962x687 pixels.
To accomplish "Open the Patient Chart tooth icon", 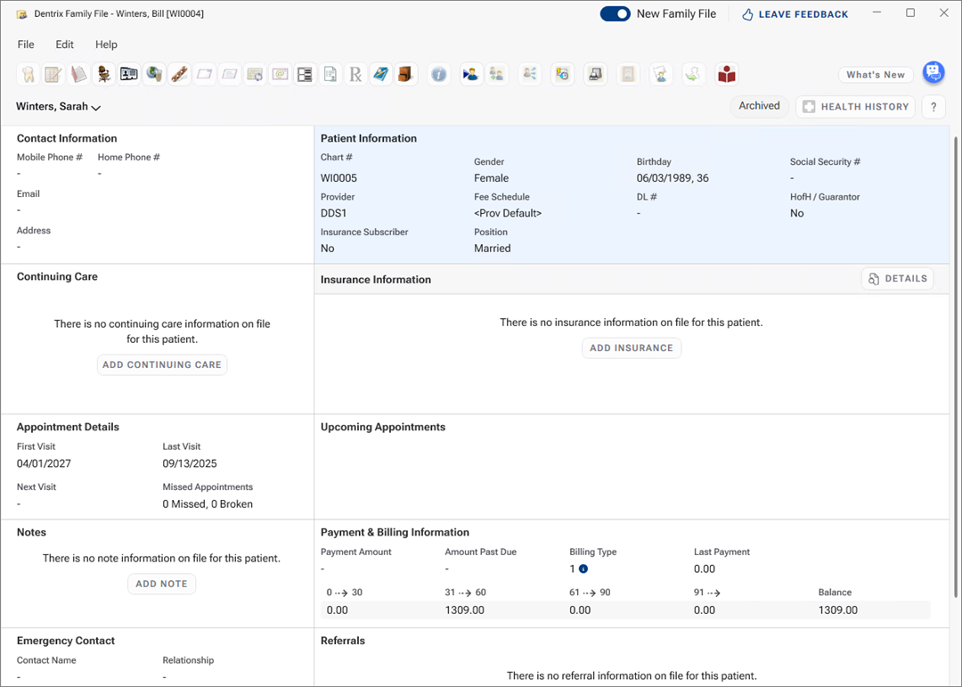I will 28,75.
